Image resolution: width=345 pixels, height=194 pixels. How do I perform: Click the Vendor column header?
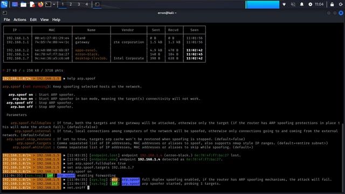[128, 30]
